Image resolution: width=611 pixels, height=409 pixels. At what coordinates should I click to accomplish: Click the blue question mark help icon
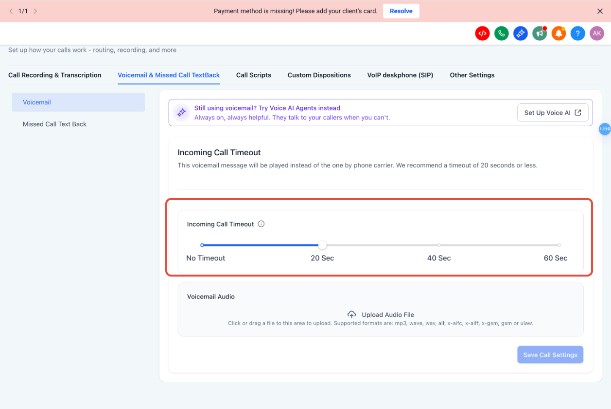click(x=577, y=33)
